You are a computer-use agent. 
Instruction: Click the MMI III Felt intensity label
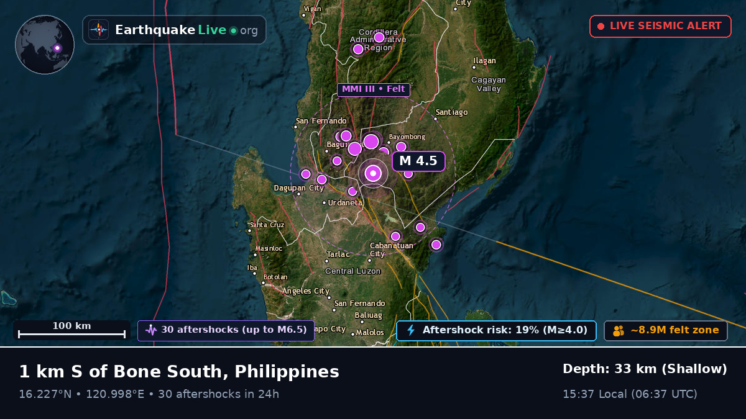[x=374, y=89]
